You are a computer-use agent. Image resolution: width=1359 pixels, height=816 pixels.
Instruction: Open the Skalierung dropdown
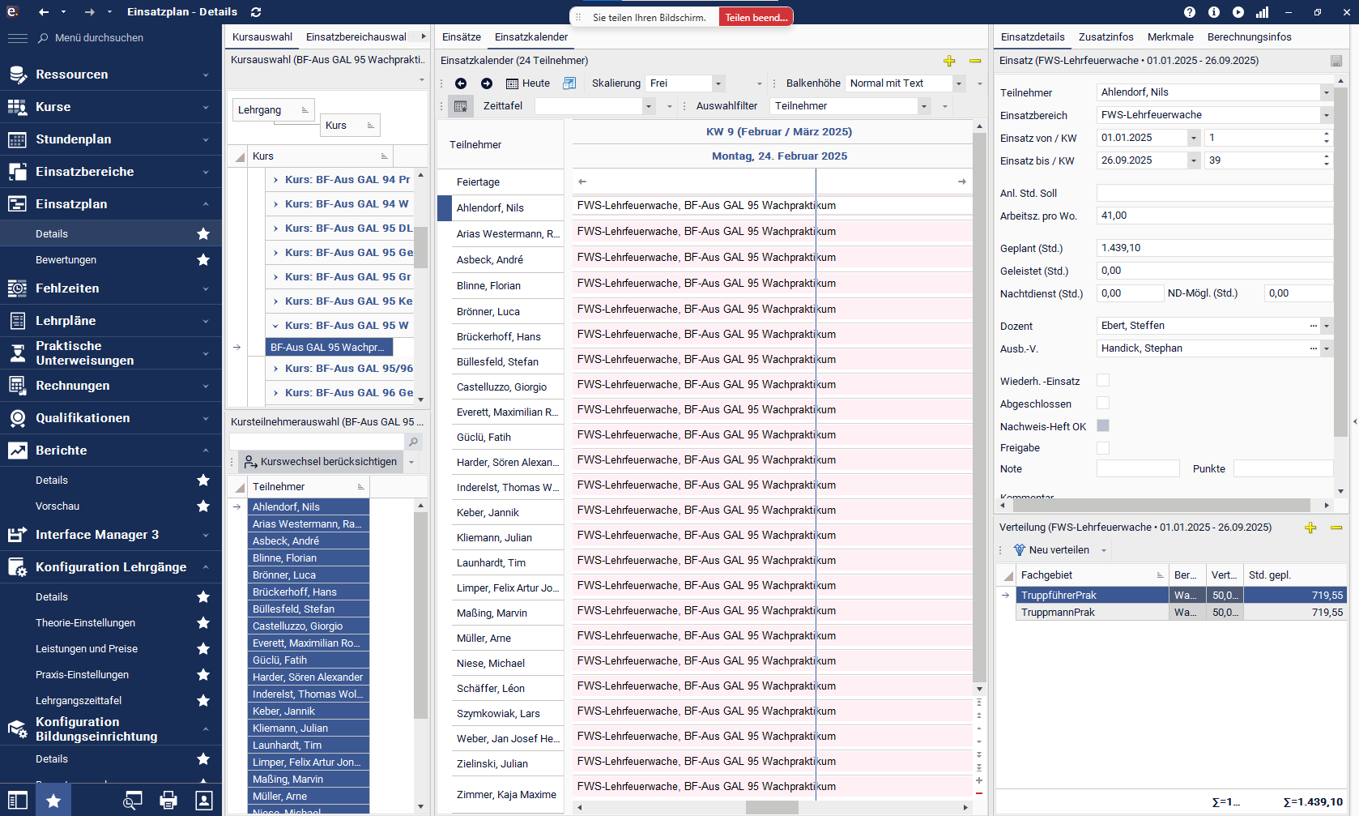(x=718, y=83)
